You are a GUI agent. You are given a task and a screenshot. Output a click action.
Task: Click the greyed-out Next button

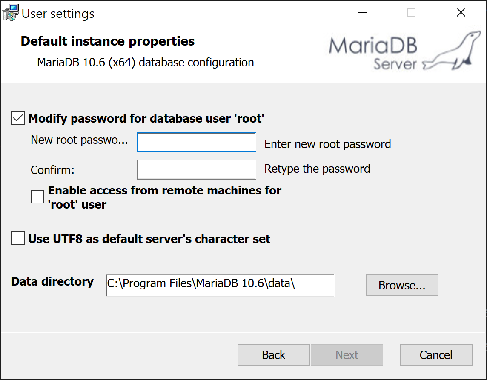coord(347,355)
